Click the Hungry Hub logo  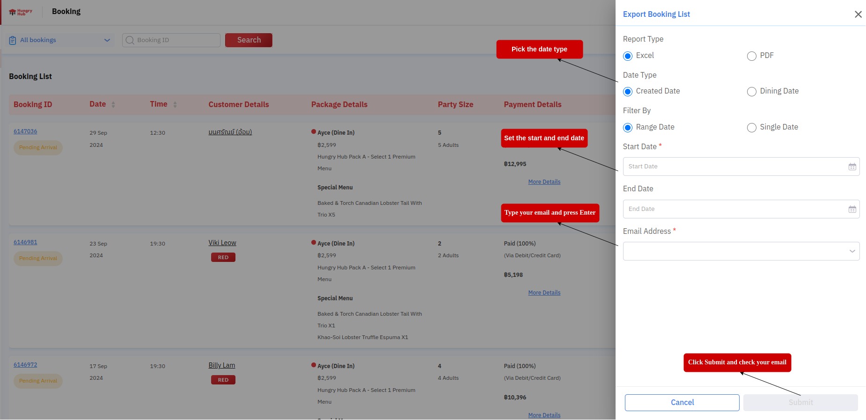tap(21, 12)
